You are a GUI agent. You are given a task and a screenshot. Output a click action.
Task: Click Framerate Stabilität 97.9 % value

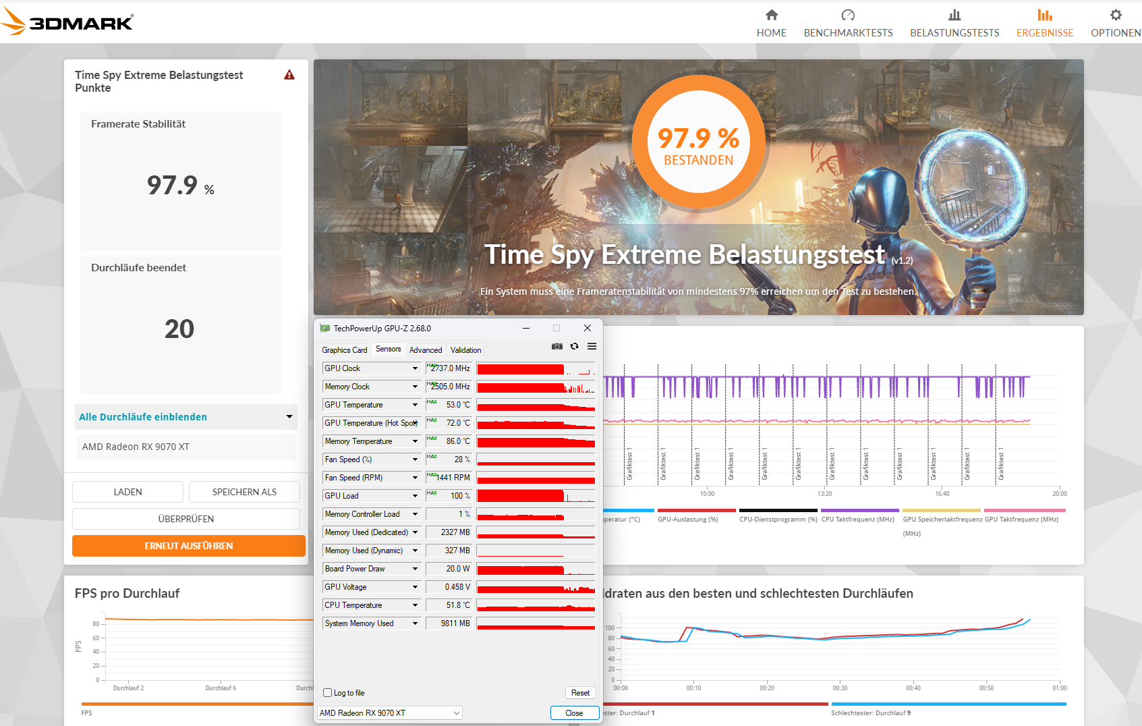click(180, 186)
